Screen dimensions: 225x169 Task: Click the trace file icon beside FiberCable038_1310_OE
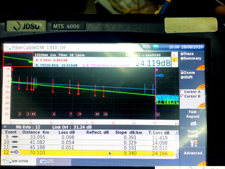8,47
